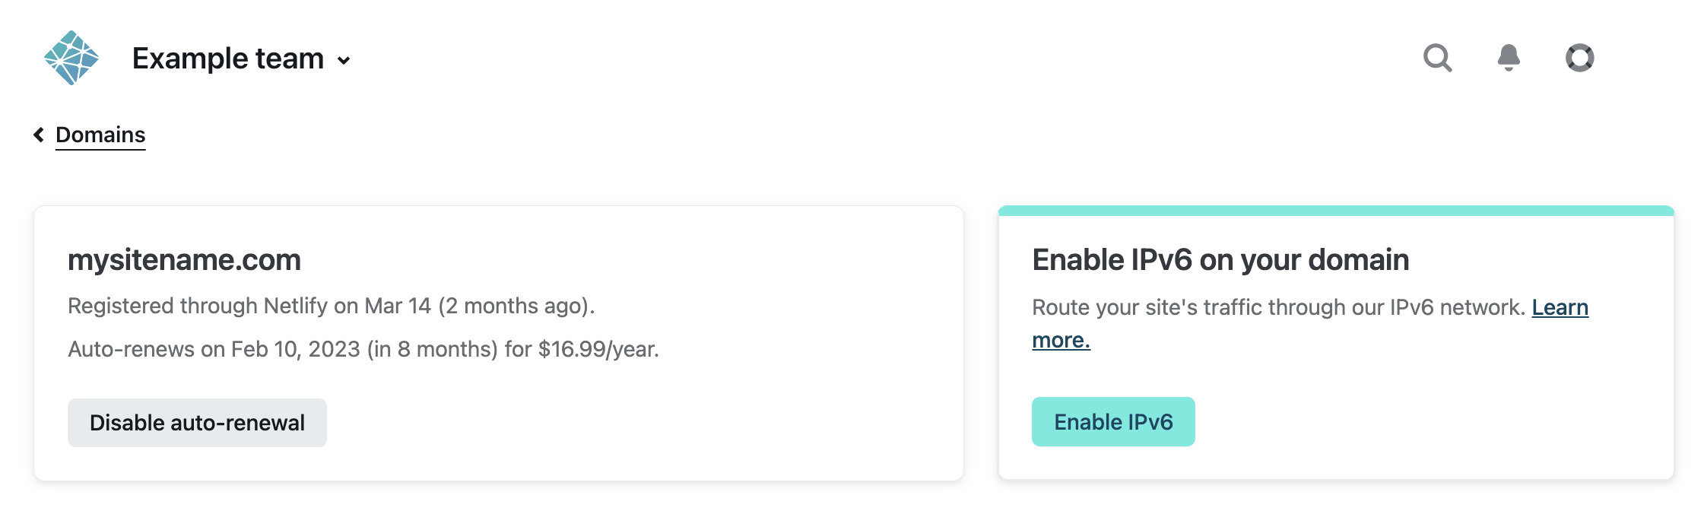Screen dimensions: 1704x508
Task: Click the mysitename.com heading
Action: tap(184, 260)
